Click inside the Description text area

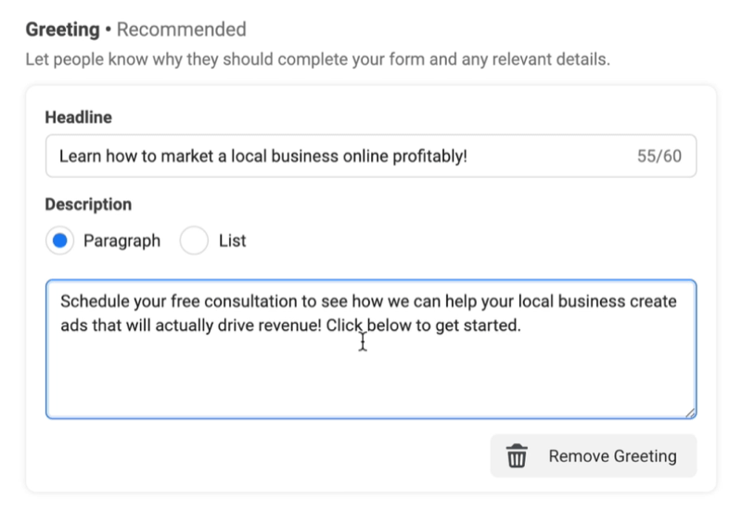(371, 350)
